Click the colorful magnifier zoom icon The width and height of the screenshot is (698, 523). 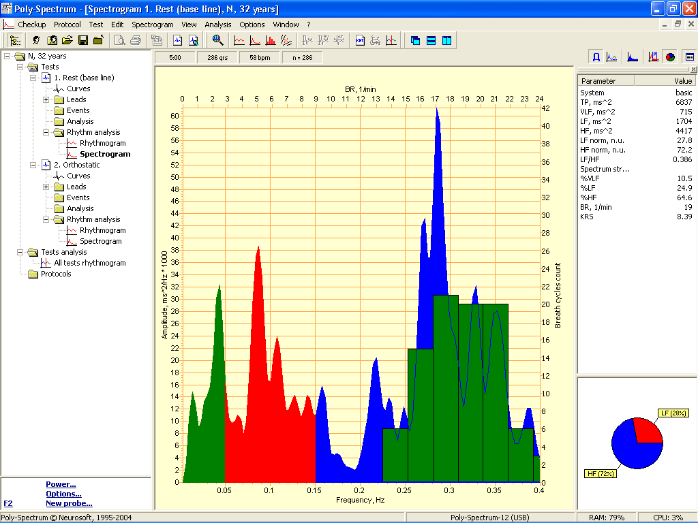click(217, 40)
